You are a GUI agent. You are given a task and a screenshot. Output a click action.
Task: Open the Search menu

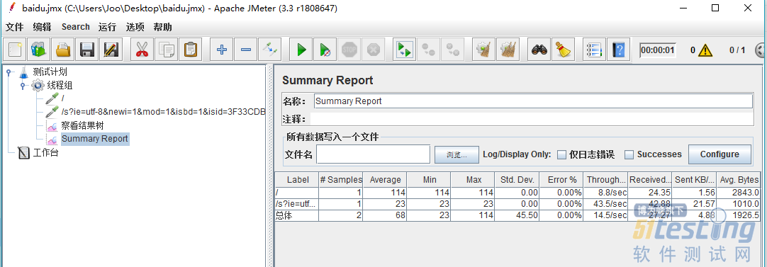[x=76, y=27]
